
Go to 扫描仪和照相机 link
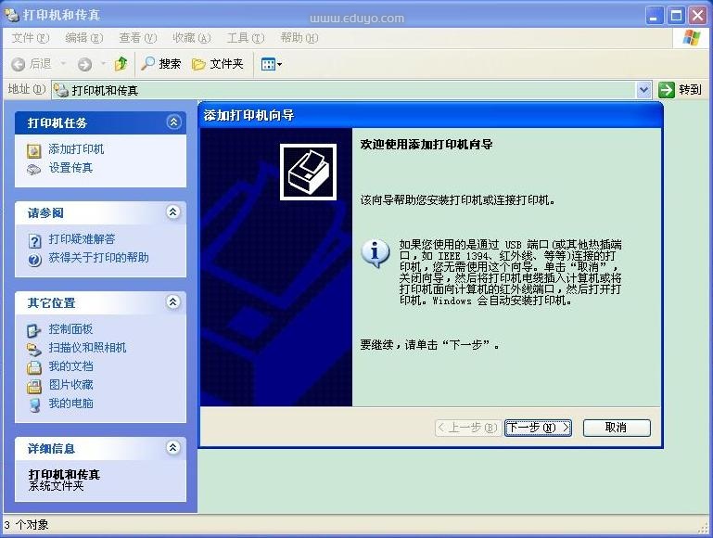click(87, 348)
